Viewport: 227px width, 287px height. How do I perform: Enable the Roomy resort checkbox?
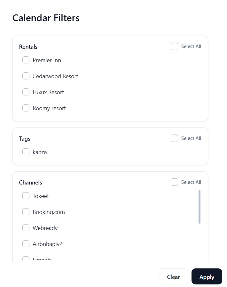[26, 108]
